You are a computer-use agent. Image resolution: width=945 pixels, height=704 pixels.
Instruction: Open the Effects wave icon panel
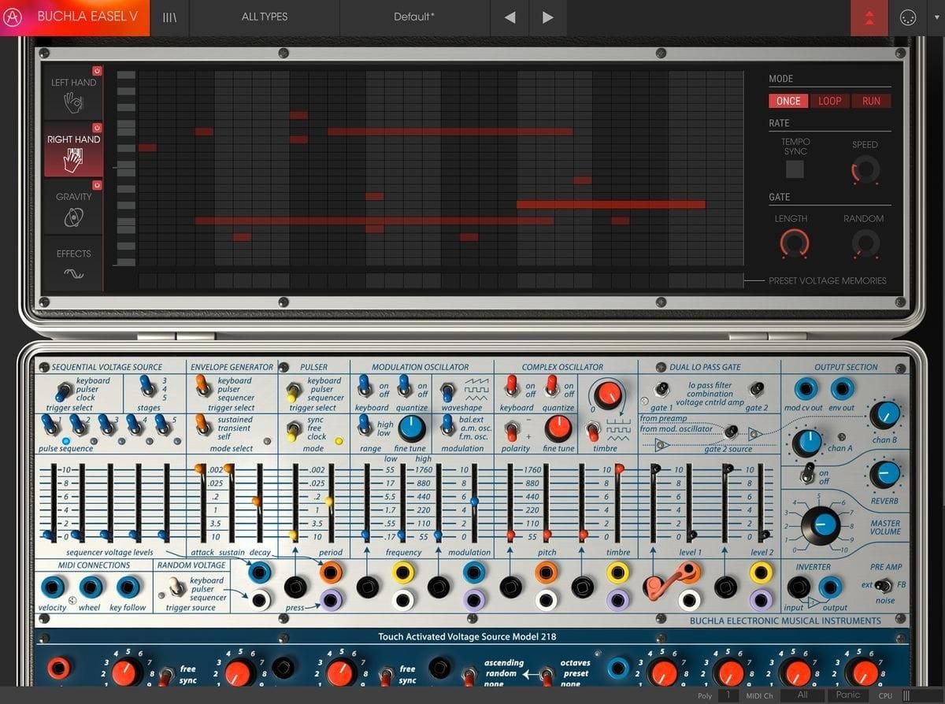[x=73, y=272]
